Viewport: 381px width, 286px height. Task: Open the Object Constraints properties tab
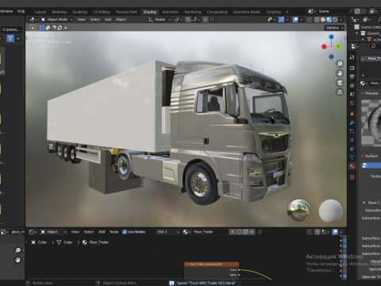(x=352, y=149)
